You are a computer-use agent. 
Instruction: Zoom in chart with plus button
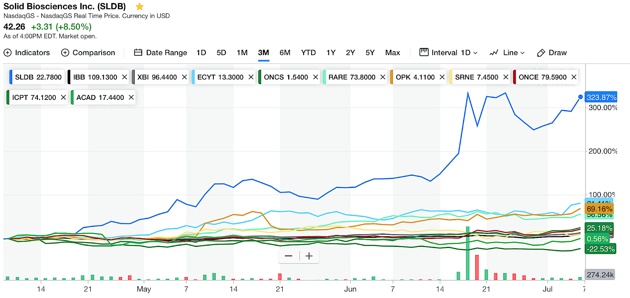[309, 256]
